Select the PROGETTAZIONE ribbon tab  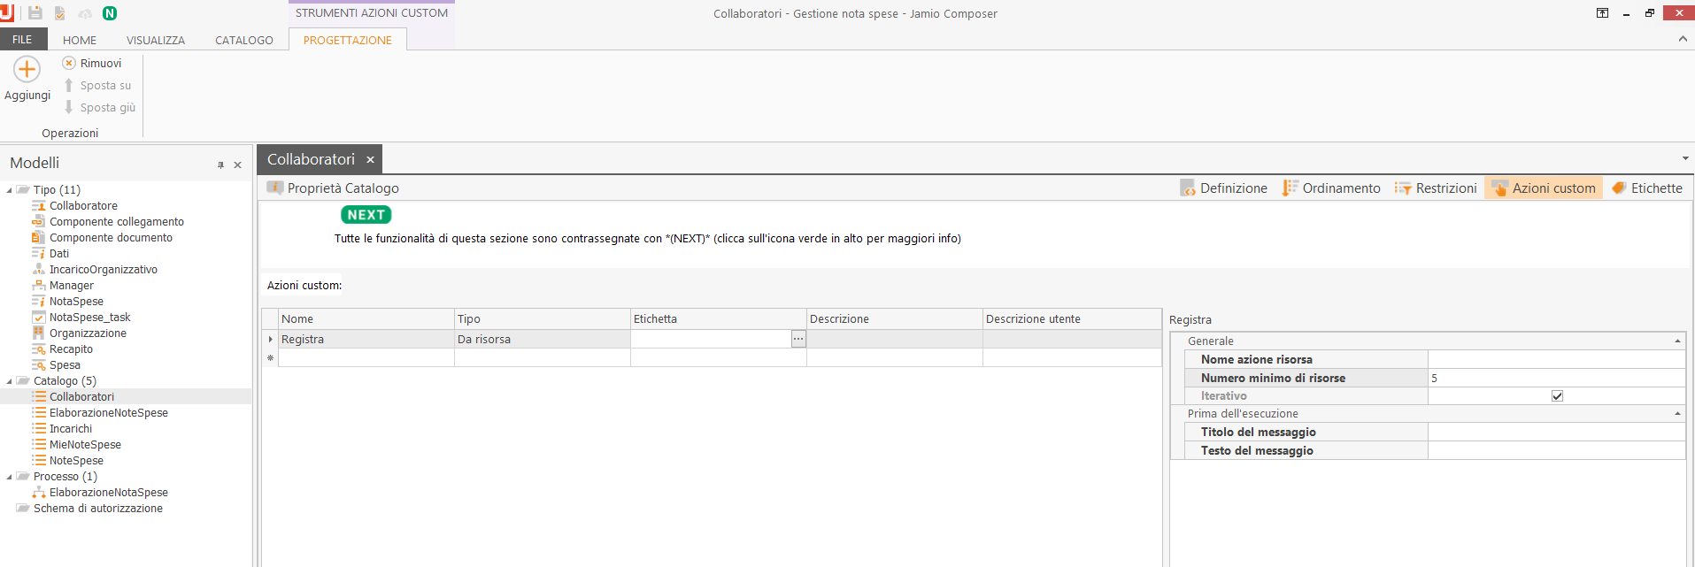pyautogui.click(x=348, y=40)
